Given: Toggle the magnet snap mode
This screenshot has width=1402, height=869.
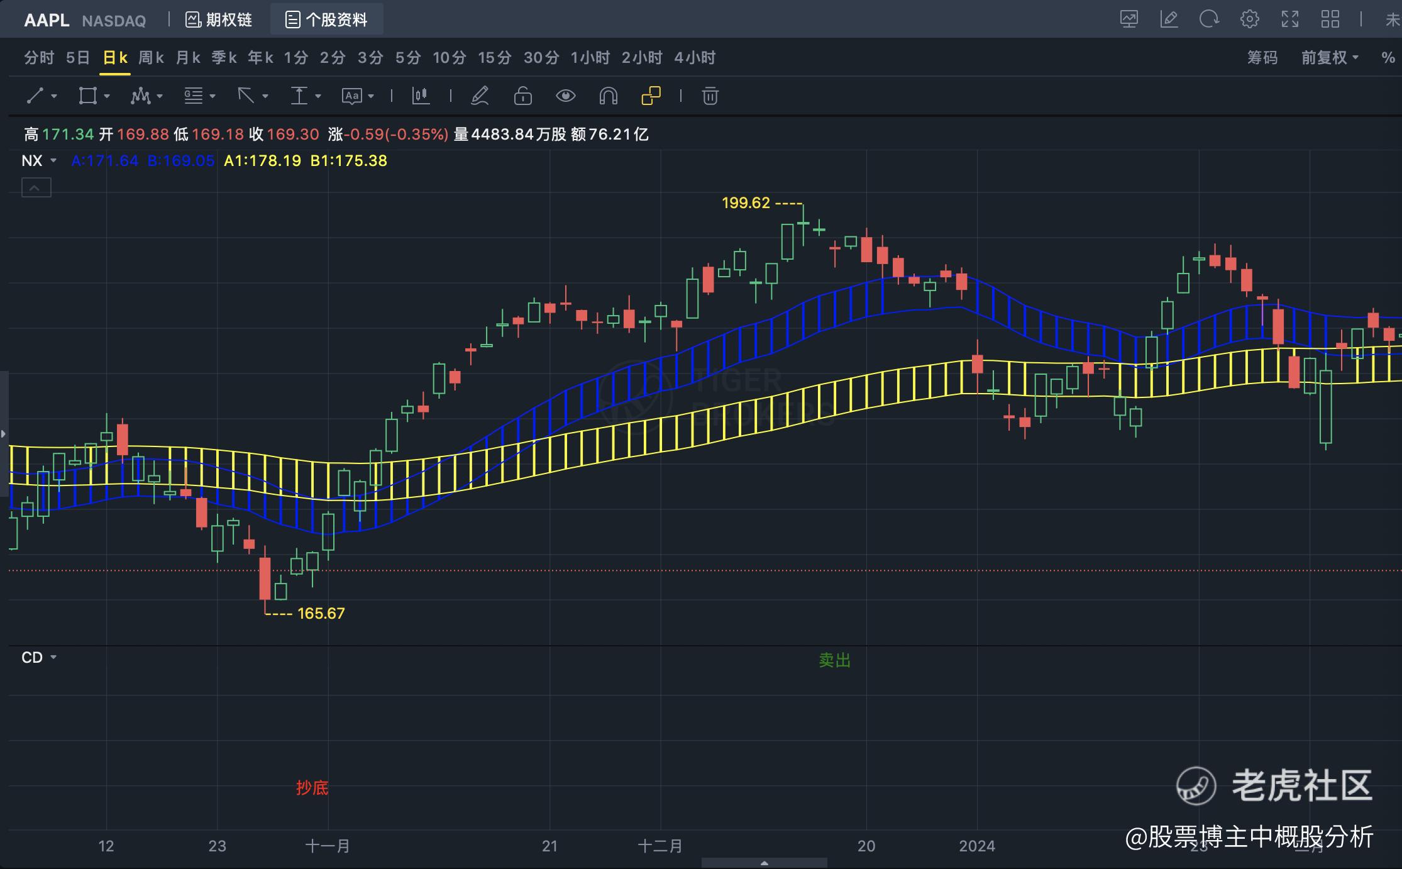Looking at the screenshot, I should point(608,96).
